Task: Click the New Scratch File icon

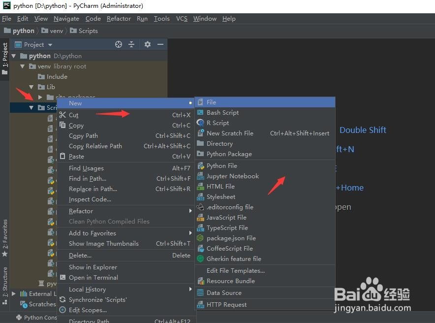Action: pyautogui.click(x=200, y=133)
